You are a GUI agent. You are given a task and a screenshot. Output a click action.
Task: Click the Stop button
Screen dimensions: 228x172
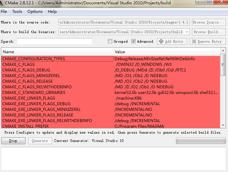tap(14, 141)
